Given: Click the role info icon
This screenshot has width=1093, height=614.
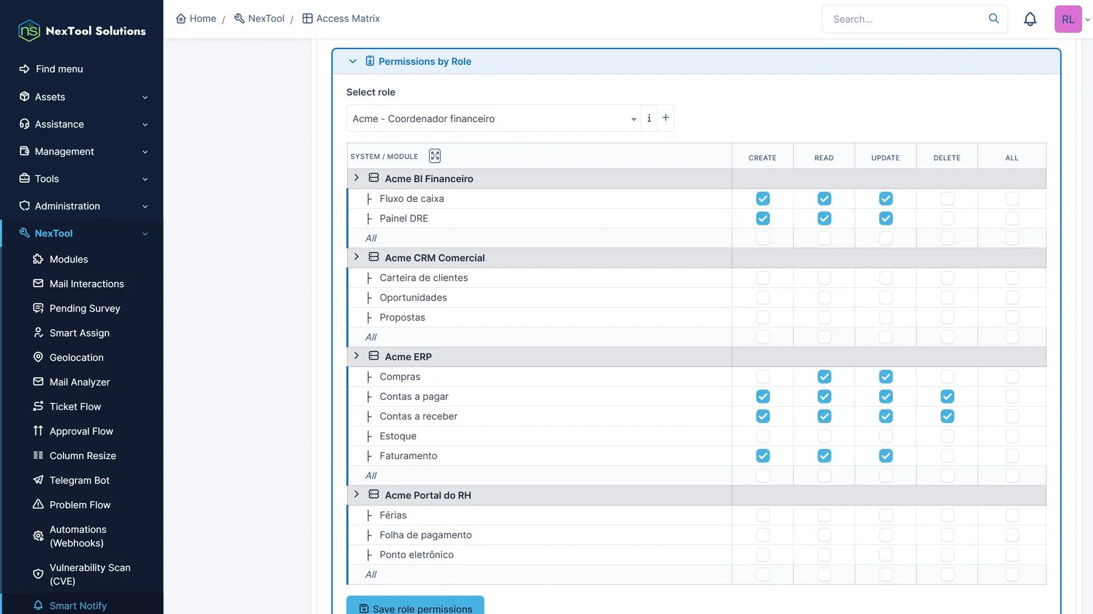Looking at the screenshot, I should click(649, 118).
